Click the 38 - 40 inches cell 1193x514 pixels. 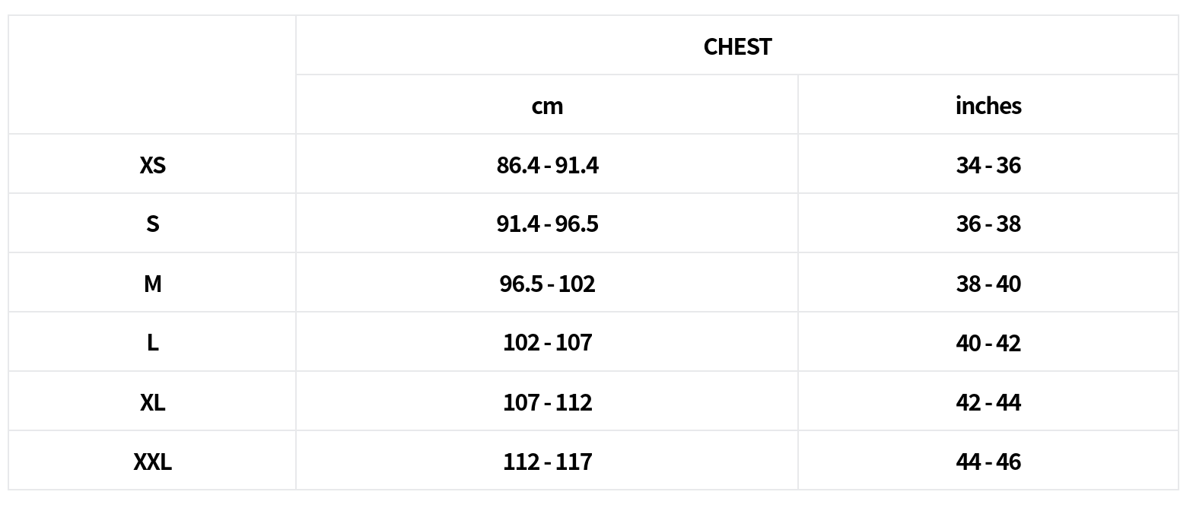(988, 284)
